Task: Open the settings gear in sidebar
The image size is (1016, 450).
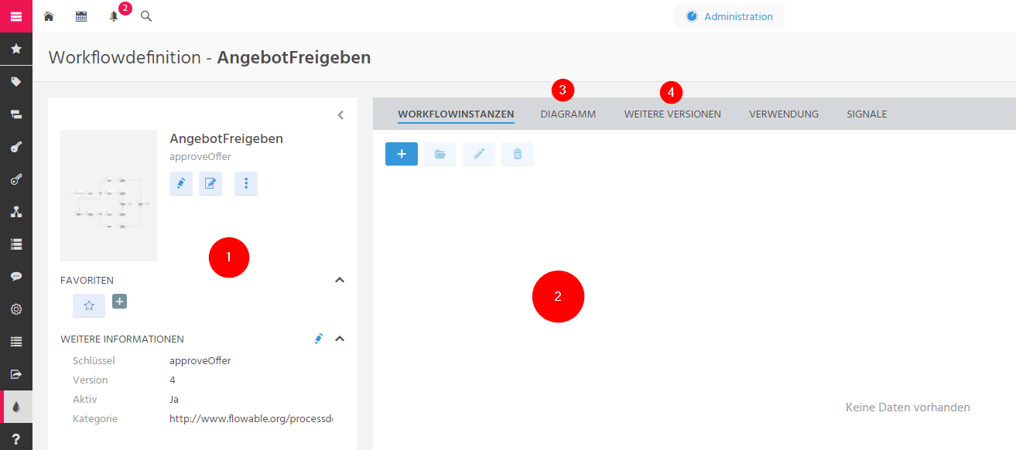Action: 15,309
